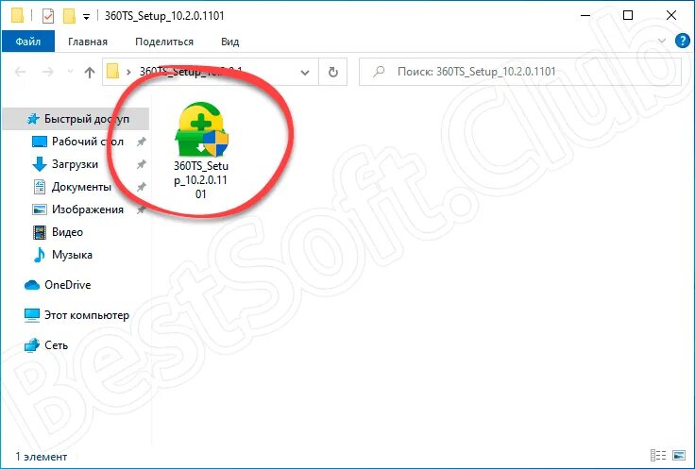Viewport: 695px width, 469px height.
Task: Open Документы folder in sidebar
Action: click(x=81, y=187)
